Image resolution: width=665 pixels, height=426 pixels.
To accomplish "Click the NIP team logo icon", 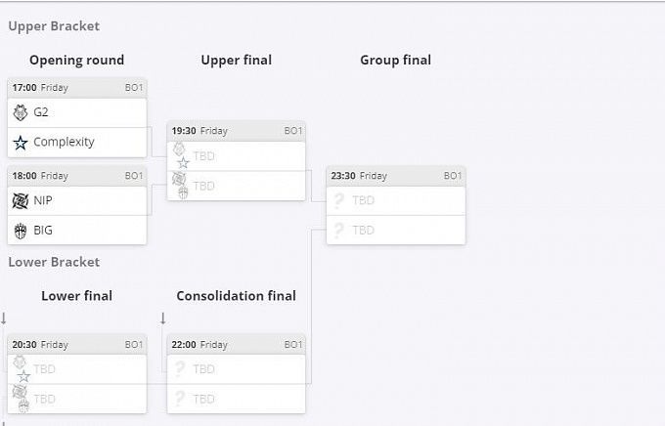I will 21,200.
